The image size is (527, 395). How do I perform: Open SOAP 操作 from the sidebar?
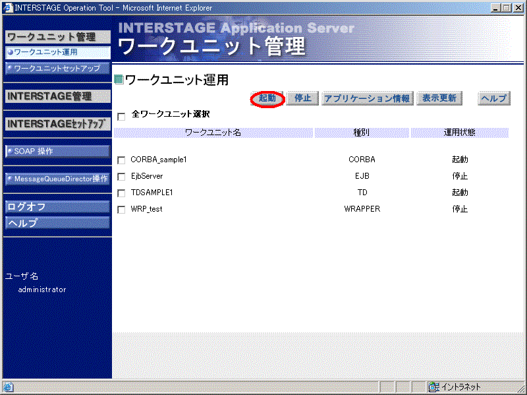coord(57,151)
